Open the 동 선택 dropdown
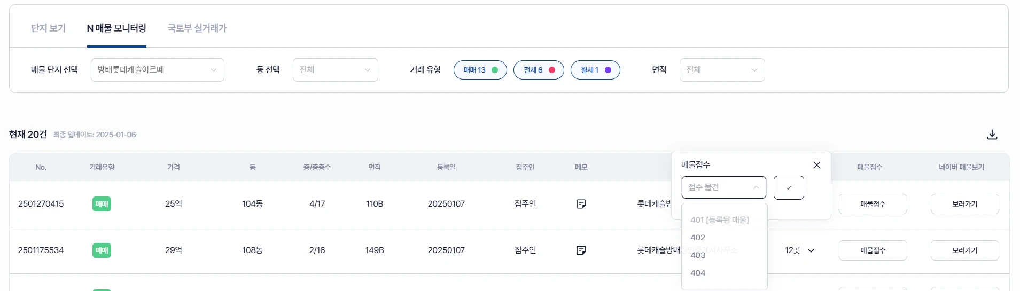Viewport: 1020px width, 291px height. click(x=336, y=70)
